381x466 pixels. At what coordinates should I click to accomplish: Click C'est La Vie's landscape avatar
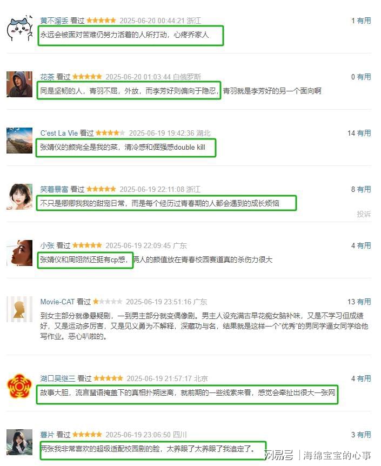19,140
